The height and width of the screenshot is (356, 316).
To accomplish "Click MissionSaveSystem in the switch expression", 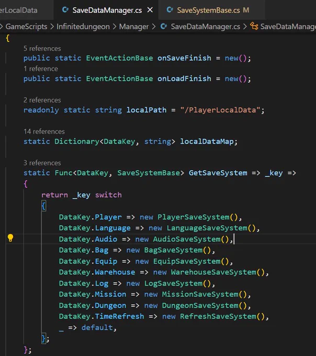I will [x=200, y=294].
